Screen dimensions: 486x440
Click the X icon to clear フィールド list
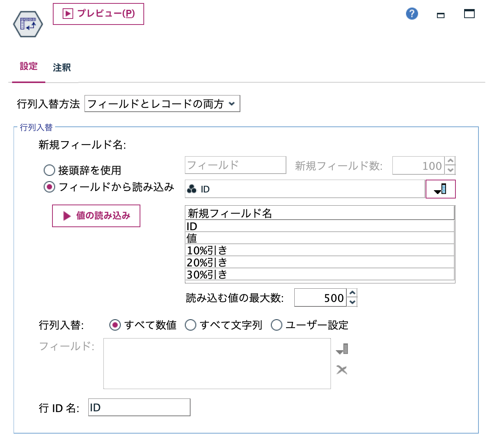[341, 370]
